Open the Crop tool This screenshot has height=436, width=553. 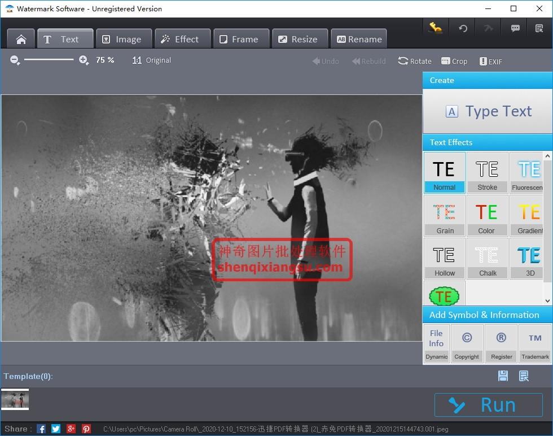coord(454,61)
